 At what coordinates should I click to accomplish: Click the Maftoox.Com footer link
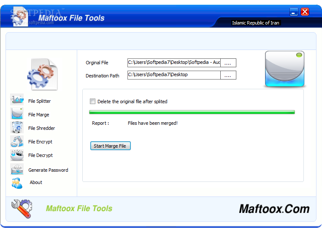point(274,209)
